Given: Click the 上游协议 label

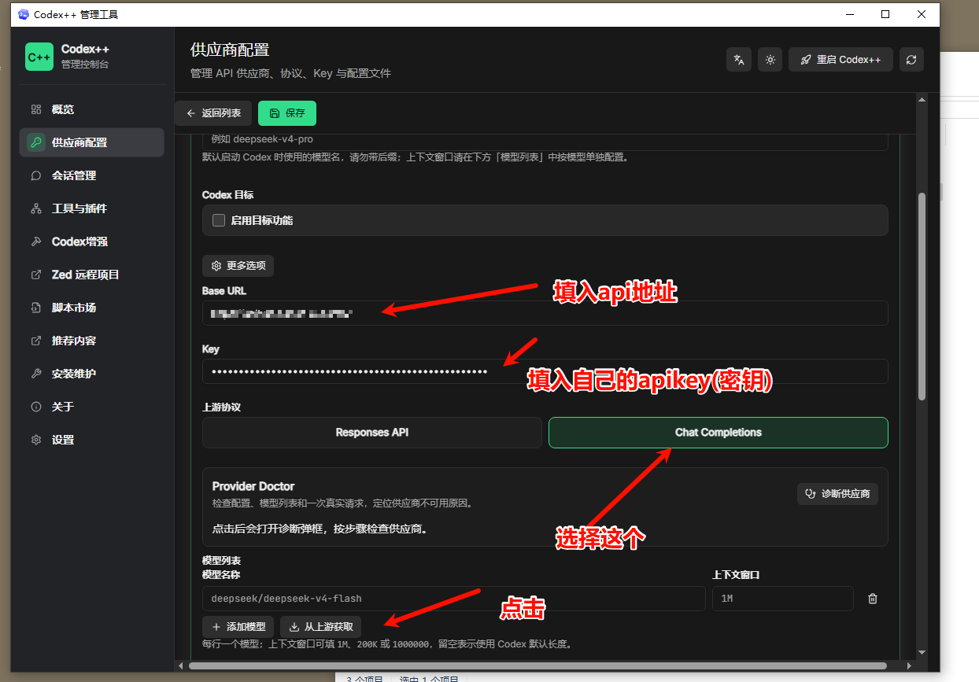Looking at the screenshot, I should (221, 407).
